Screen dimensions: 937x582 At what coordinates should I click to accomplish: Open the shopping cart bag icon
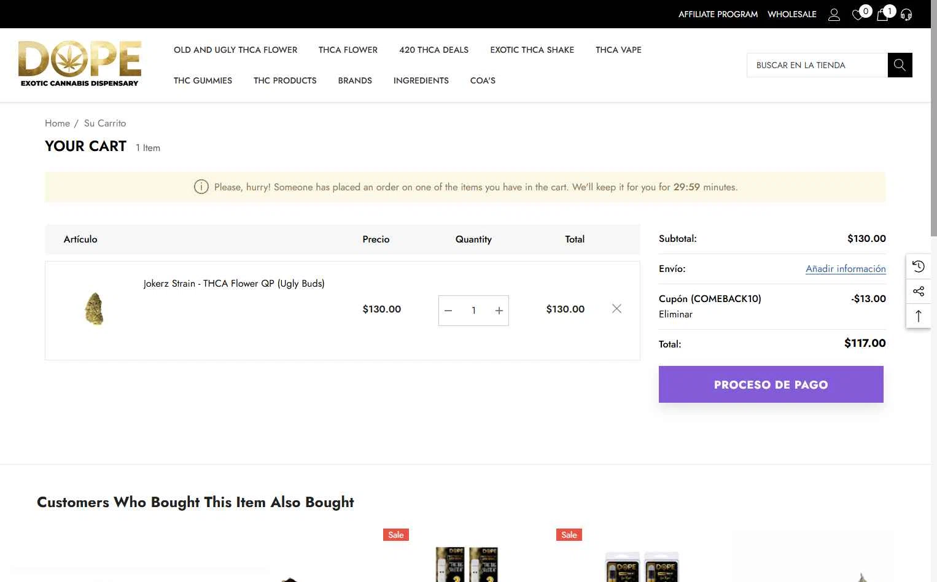click(882, 15)
